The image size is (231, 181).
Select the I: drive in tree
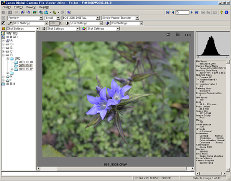(x=11, y=80)
